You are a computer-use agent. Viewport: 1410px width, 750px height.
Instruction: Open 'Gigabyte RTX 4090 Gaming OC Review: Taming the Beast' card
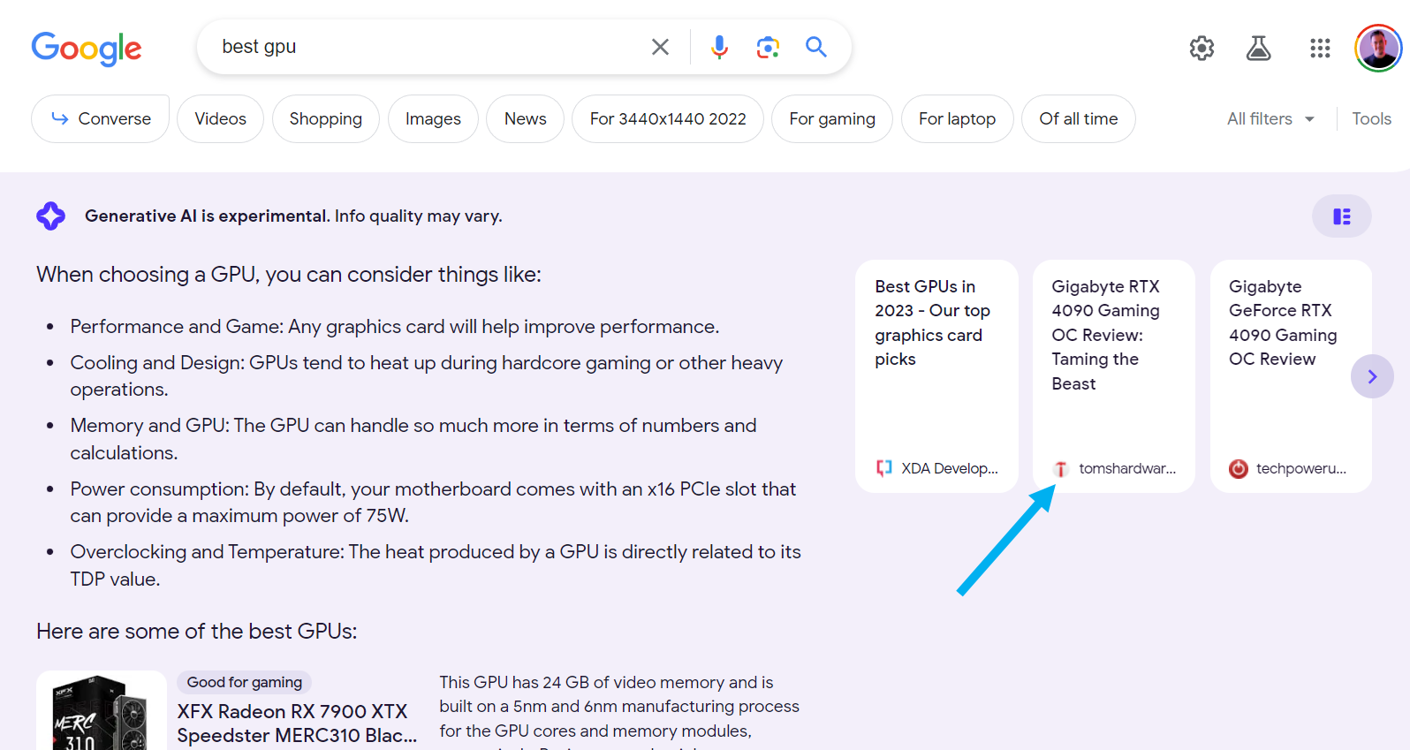[1113, 375]
